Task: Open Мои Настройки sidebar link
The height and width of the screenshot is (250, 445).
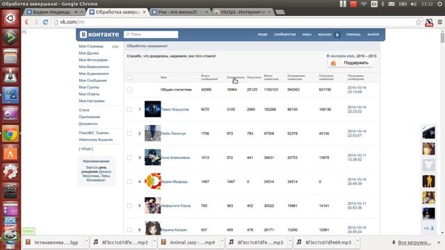Action: click(x=92, y=101)
